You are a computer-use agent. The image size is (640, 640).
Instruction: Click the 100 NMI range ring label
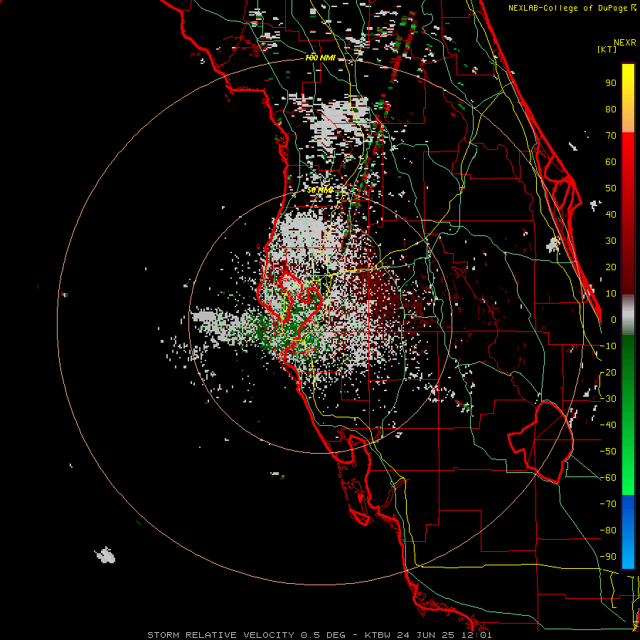[321, 58]
